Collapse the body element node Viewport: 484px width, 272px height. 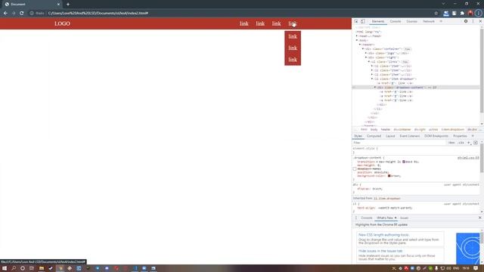pyautogui.click(x=357, y=40)
